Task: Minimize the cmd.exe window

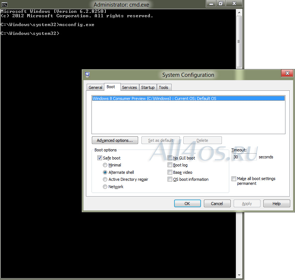Action: (x=211, y=4)
